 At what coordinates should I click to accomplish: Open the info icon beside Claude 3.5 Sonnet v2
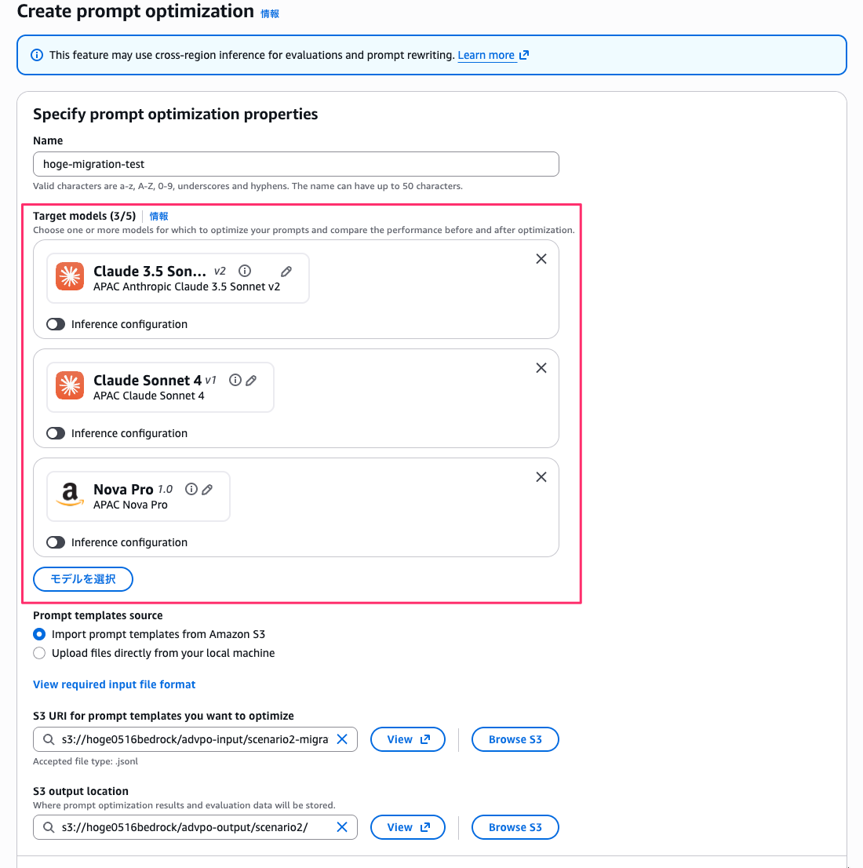coord(245,271)
